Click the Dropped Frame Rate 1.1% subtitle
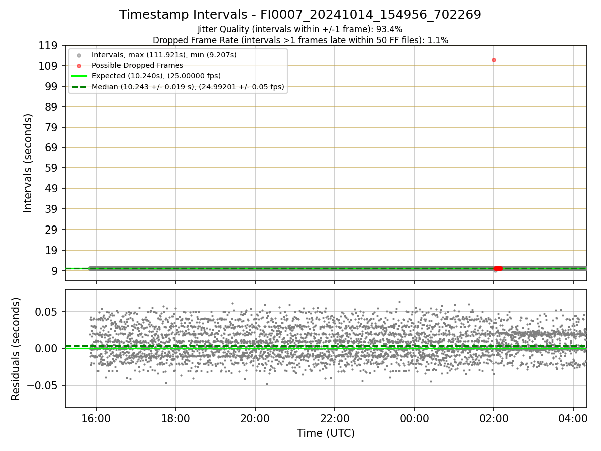Screen dimensions: 601x451 pos(300,40)
